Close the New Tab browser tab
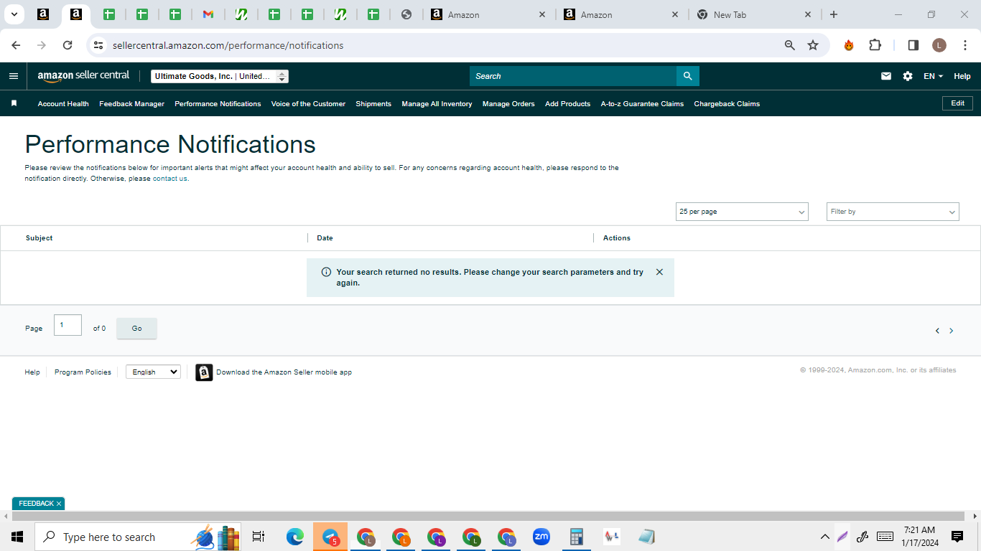This screenshot has height=551, width=981. [x=808, y=14]
